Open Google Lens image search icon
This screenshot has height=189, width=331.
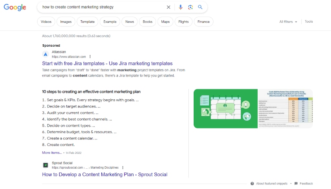(x=190, y=7)
